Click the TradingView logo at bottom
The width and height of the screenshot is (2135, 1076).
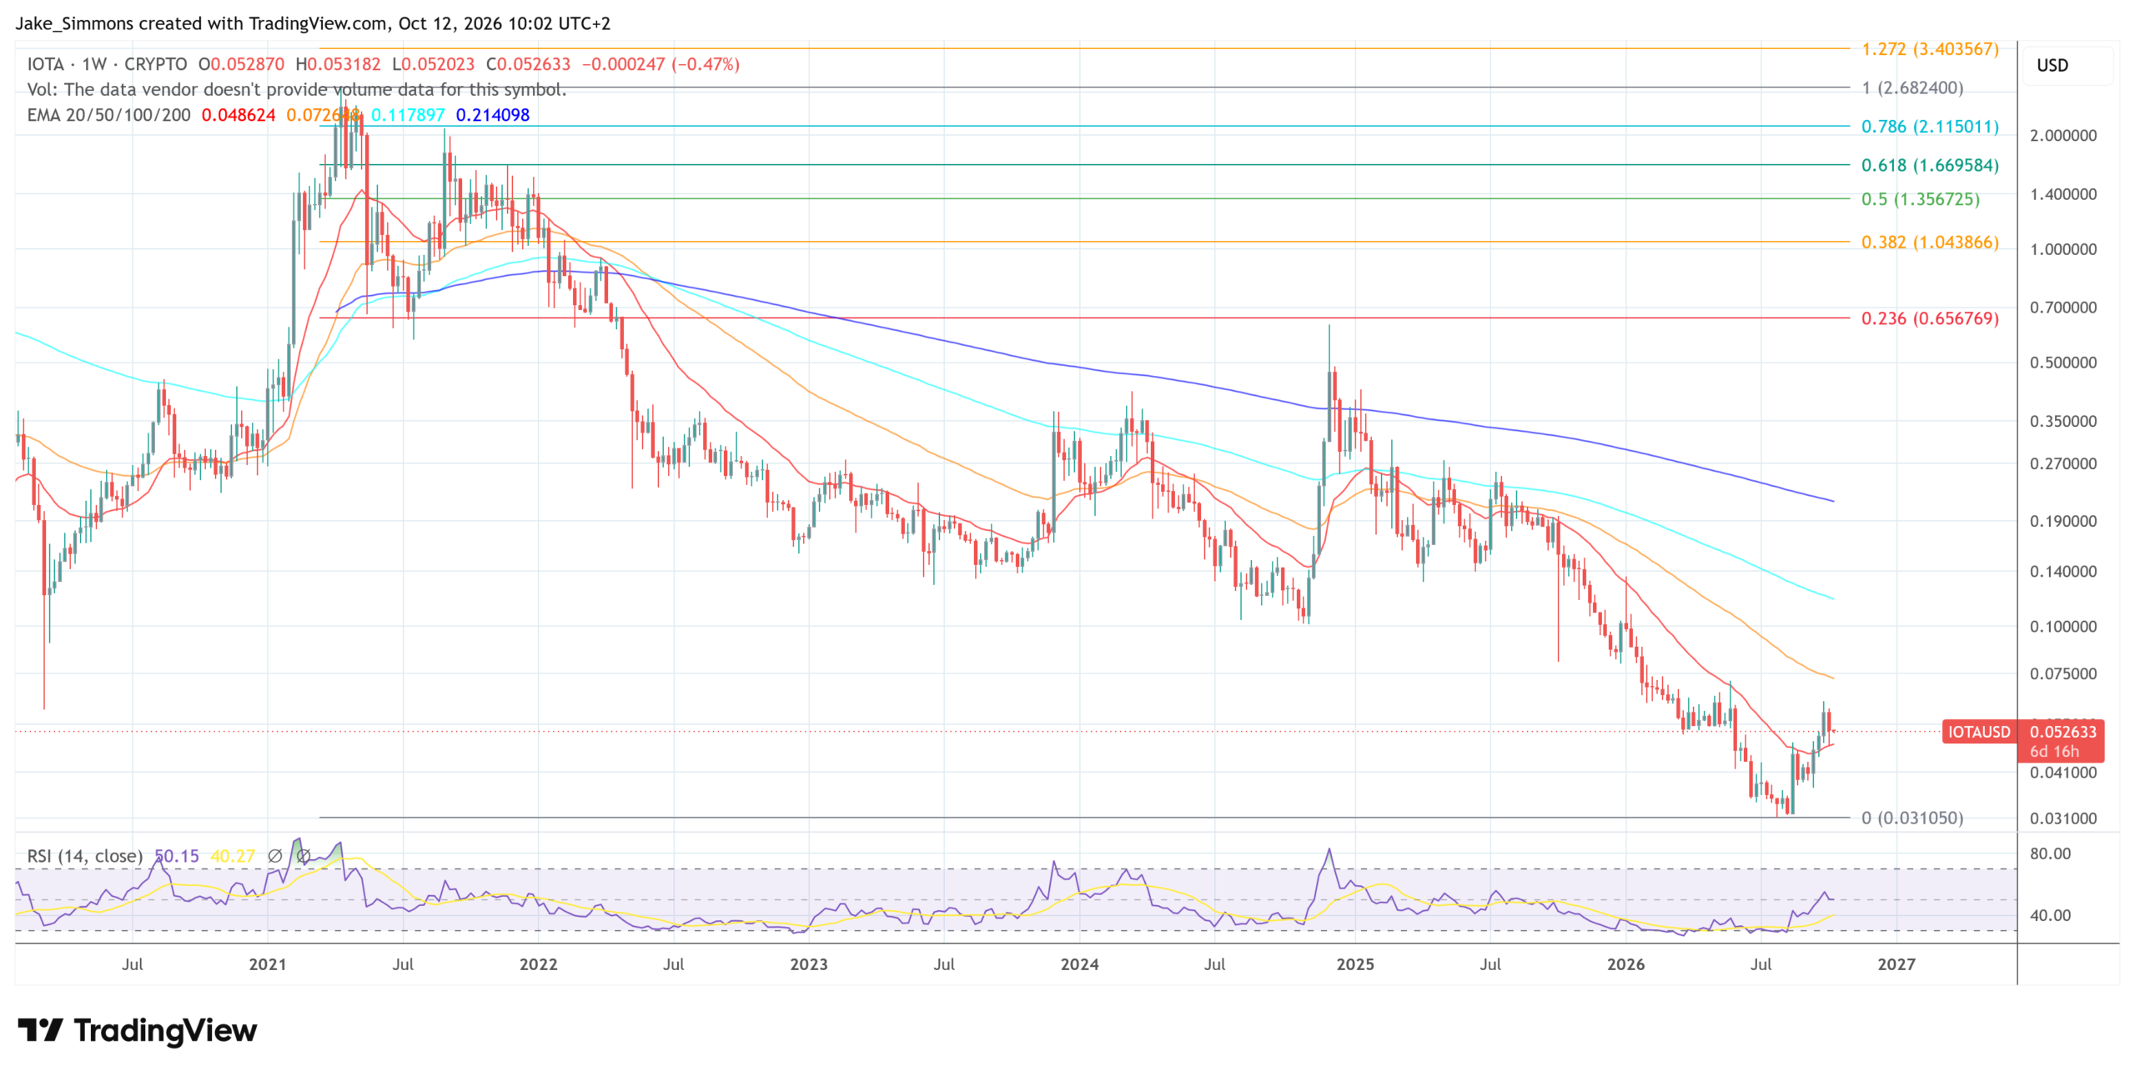[138, 1031]
